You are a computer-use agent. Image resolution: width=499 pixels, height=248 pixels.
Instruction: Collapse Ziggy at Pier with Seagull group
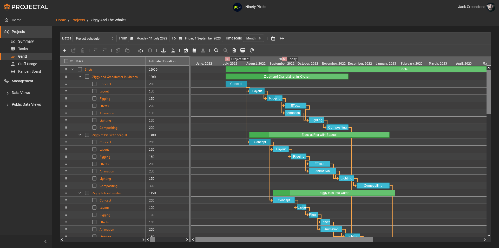pos(80,135)
